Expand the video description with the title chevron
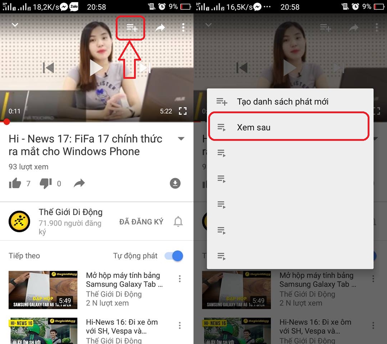This screenshot has height=344, width=387. tap(181, 138)
